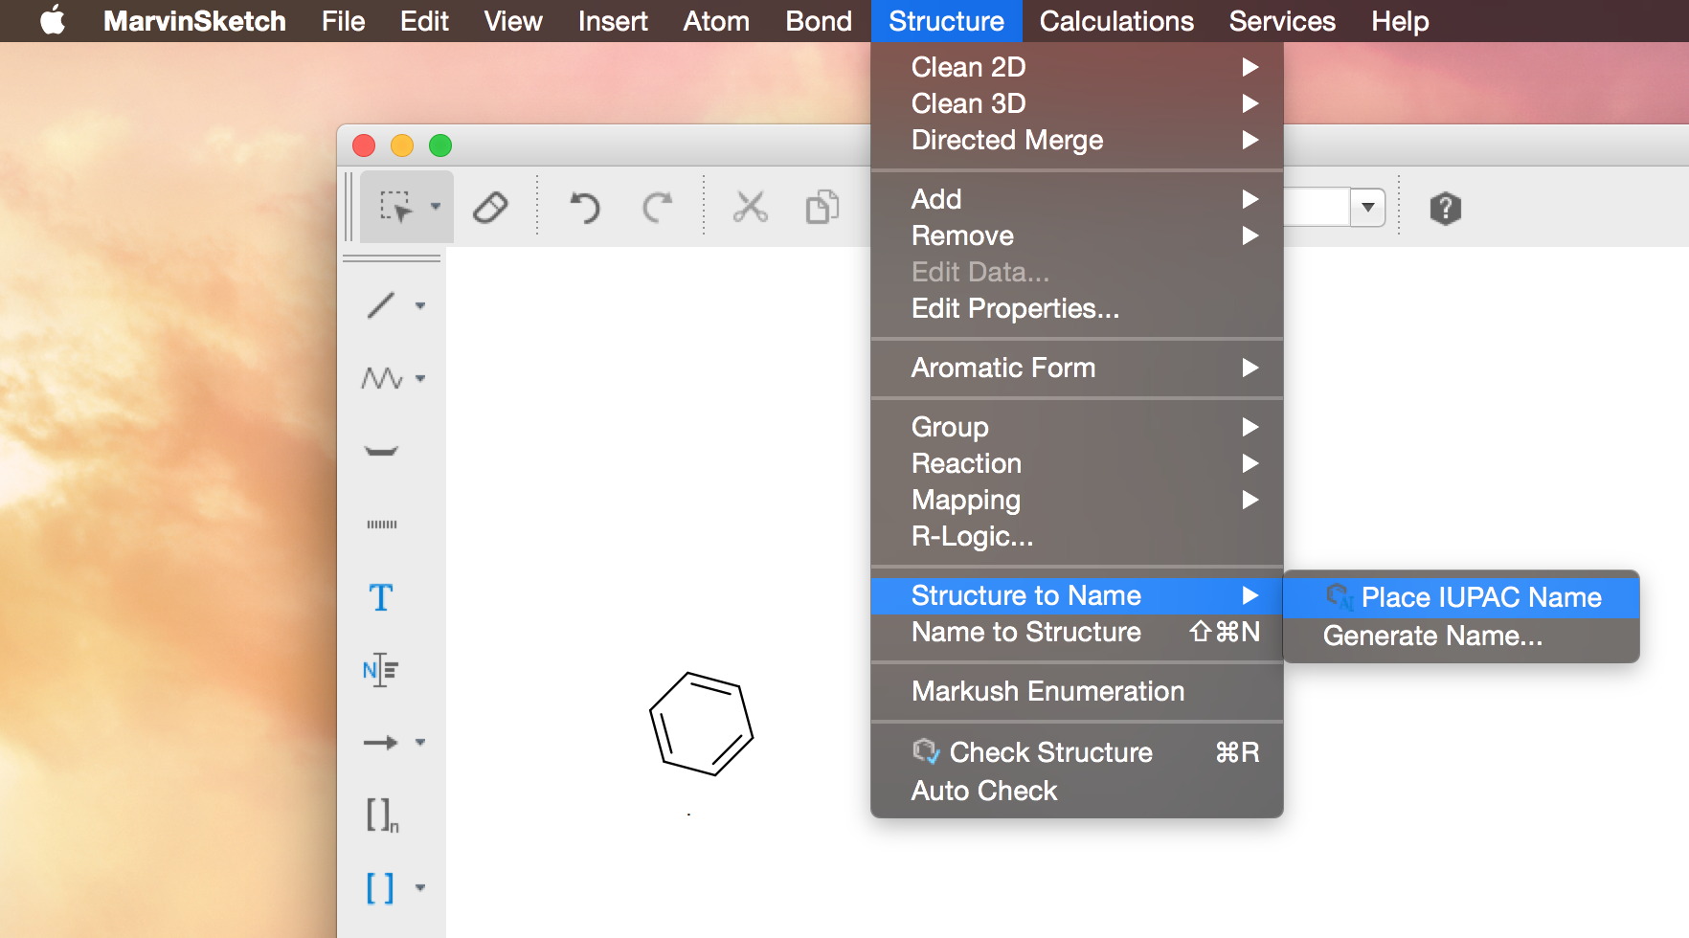Select the reaction arrow tool

[380, 742]
